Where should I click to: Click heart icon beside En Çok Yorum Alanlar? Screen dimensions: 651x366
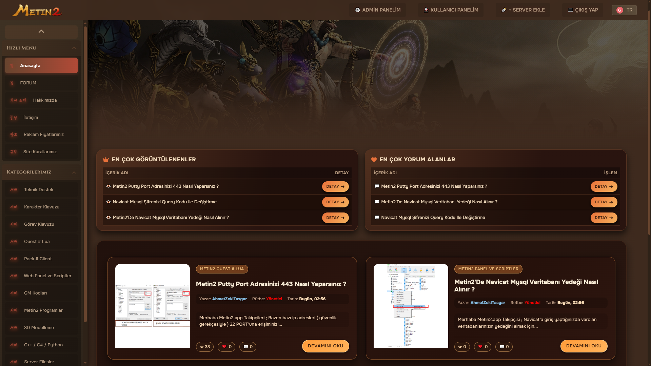click(374, 160)
